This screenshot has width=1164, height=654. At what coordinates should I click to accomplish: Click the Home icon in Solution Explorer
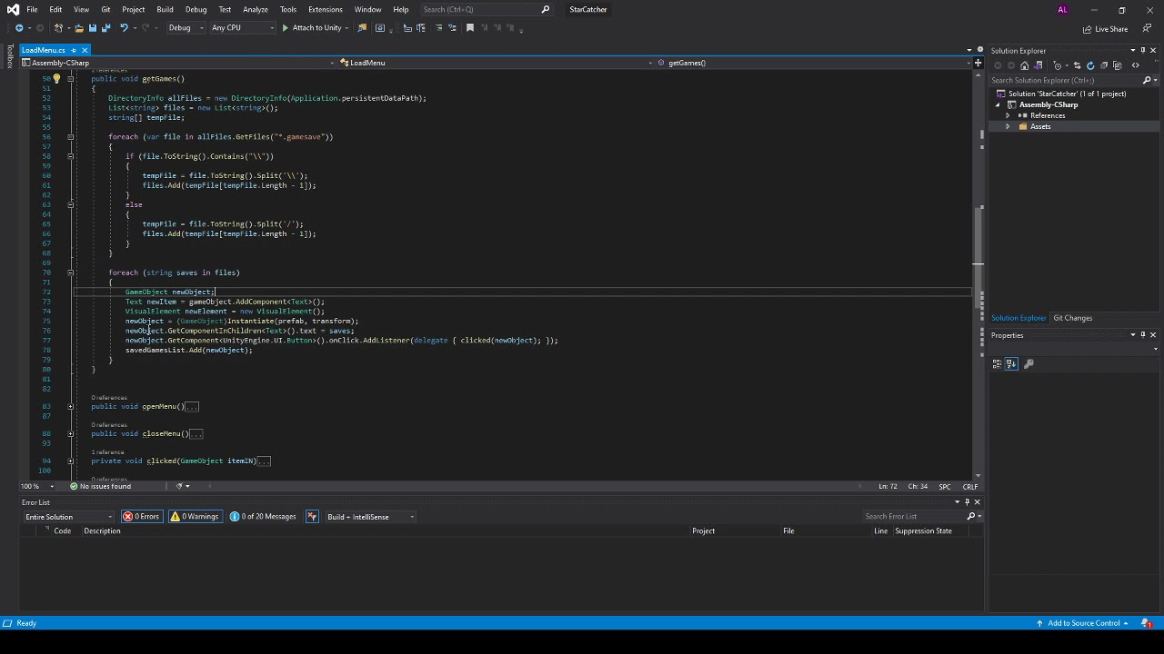coord(1025,65)
